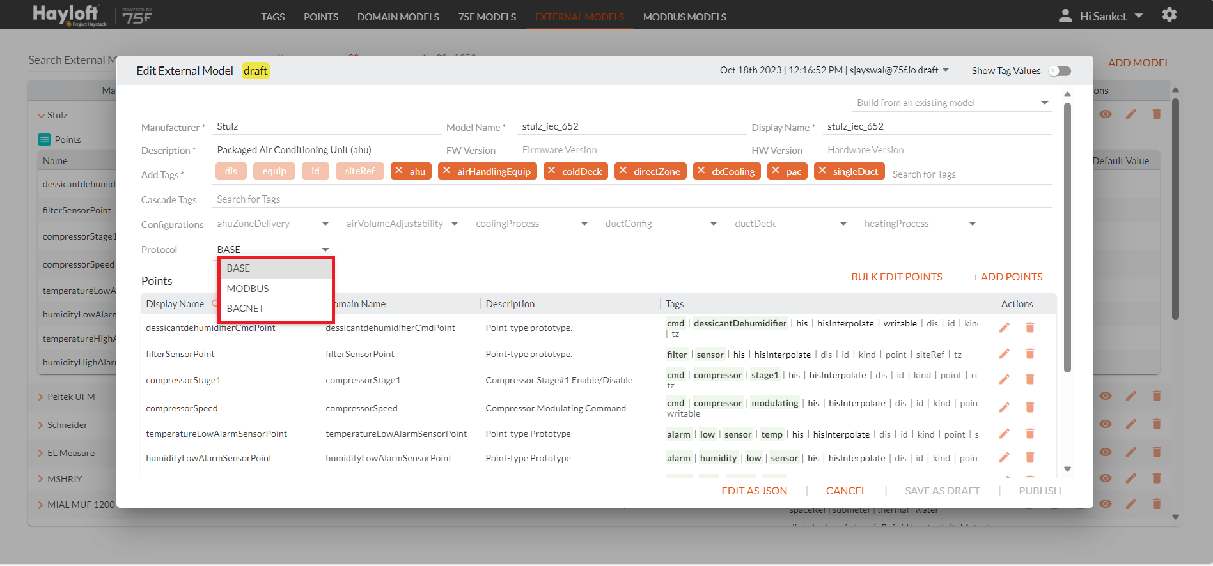Open Build from an existing model dropdown
The image size is (1213, 566).
point(952,103)
